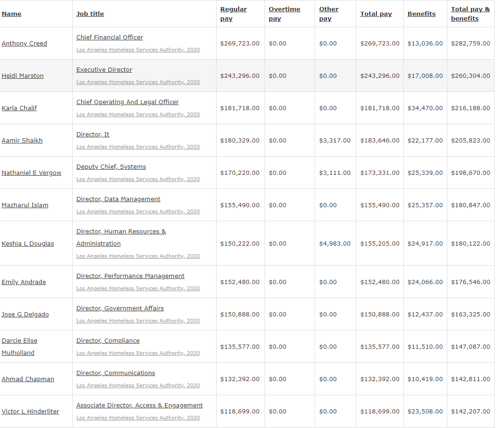Open Karla Chalif's profile link

click(19, 108)
